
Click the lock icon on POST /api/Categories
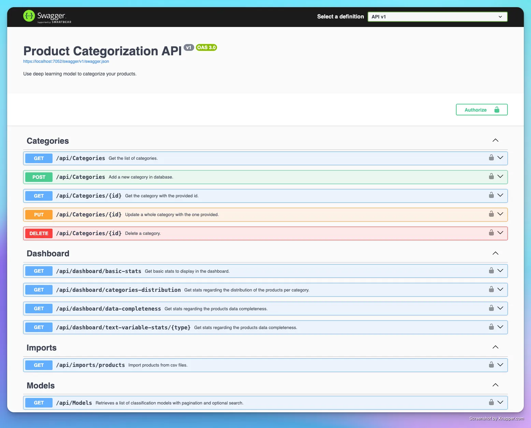(x=491, y=176)
